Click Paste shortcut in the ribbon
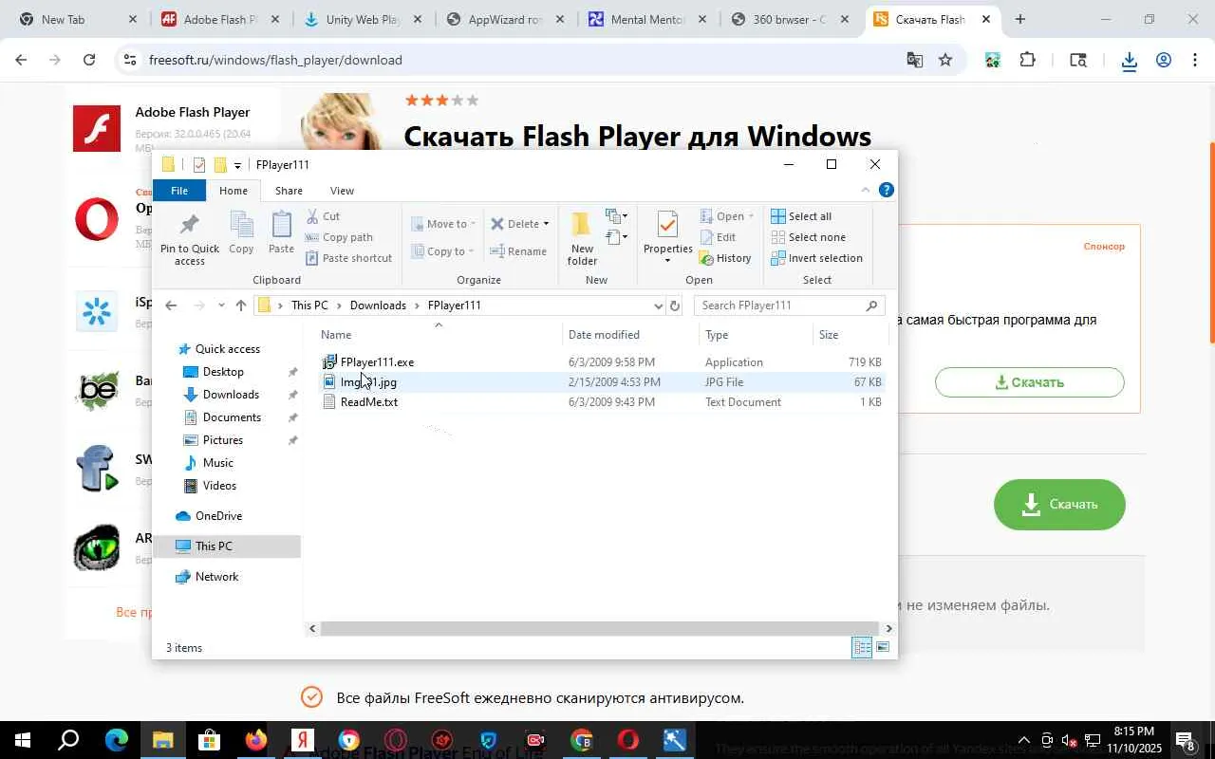The height and width of the screenshot is (759, 1215). click(348, 258)
